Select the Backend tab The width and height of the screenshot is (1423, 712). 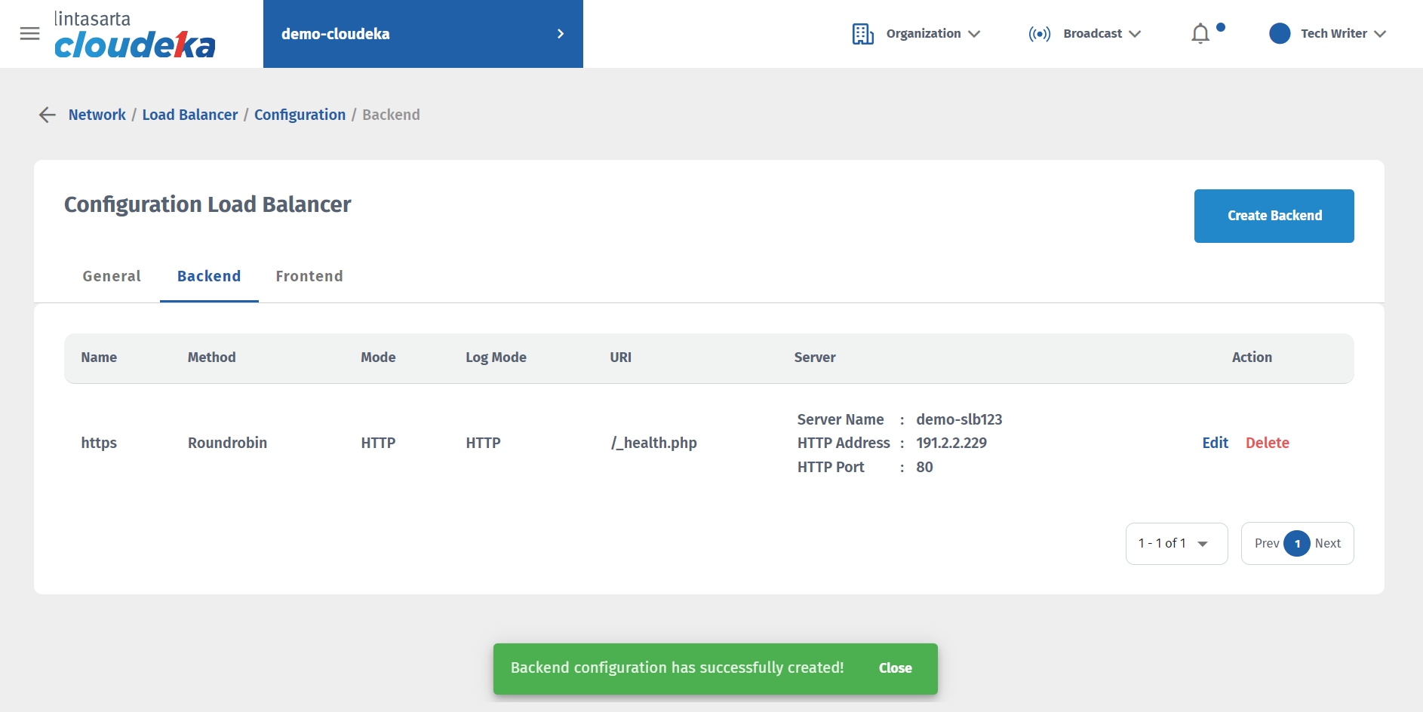point(209,276)
